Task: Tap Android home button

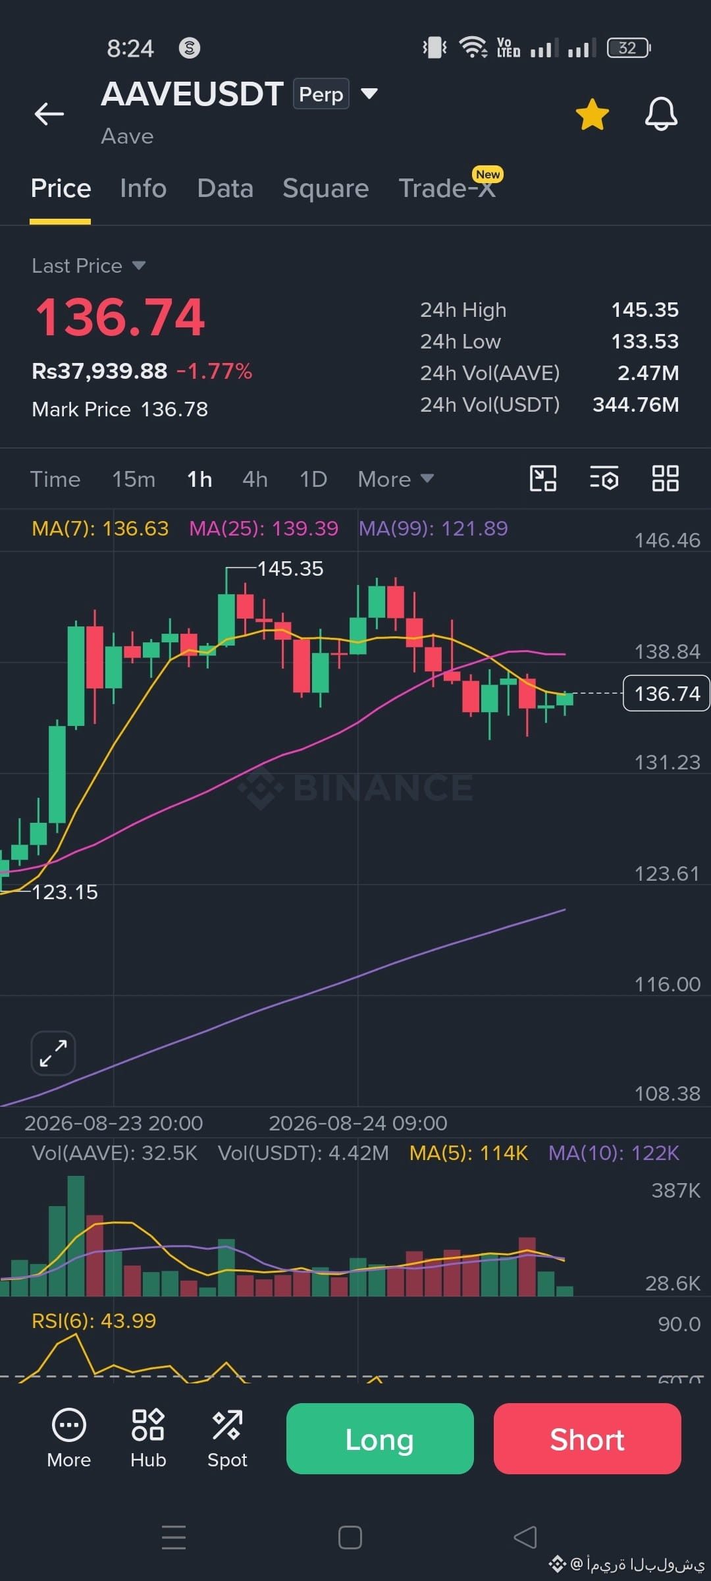Action: click(x=350, y=1538)
